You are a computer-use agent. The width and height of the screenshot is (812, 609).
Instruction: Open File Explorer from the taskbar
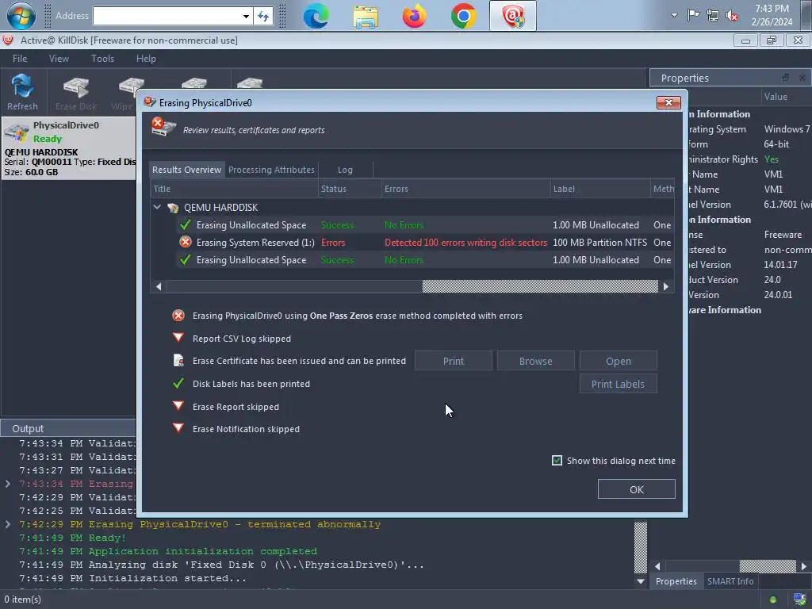[x=366, y=16]
